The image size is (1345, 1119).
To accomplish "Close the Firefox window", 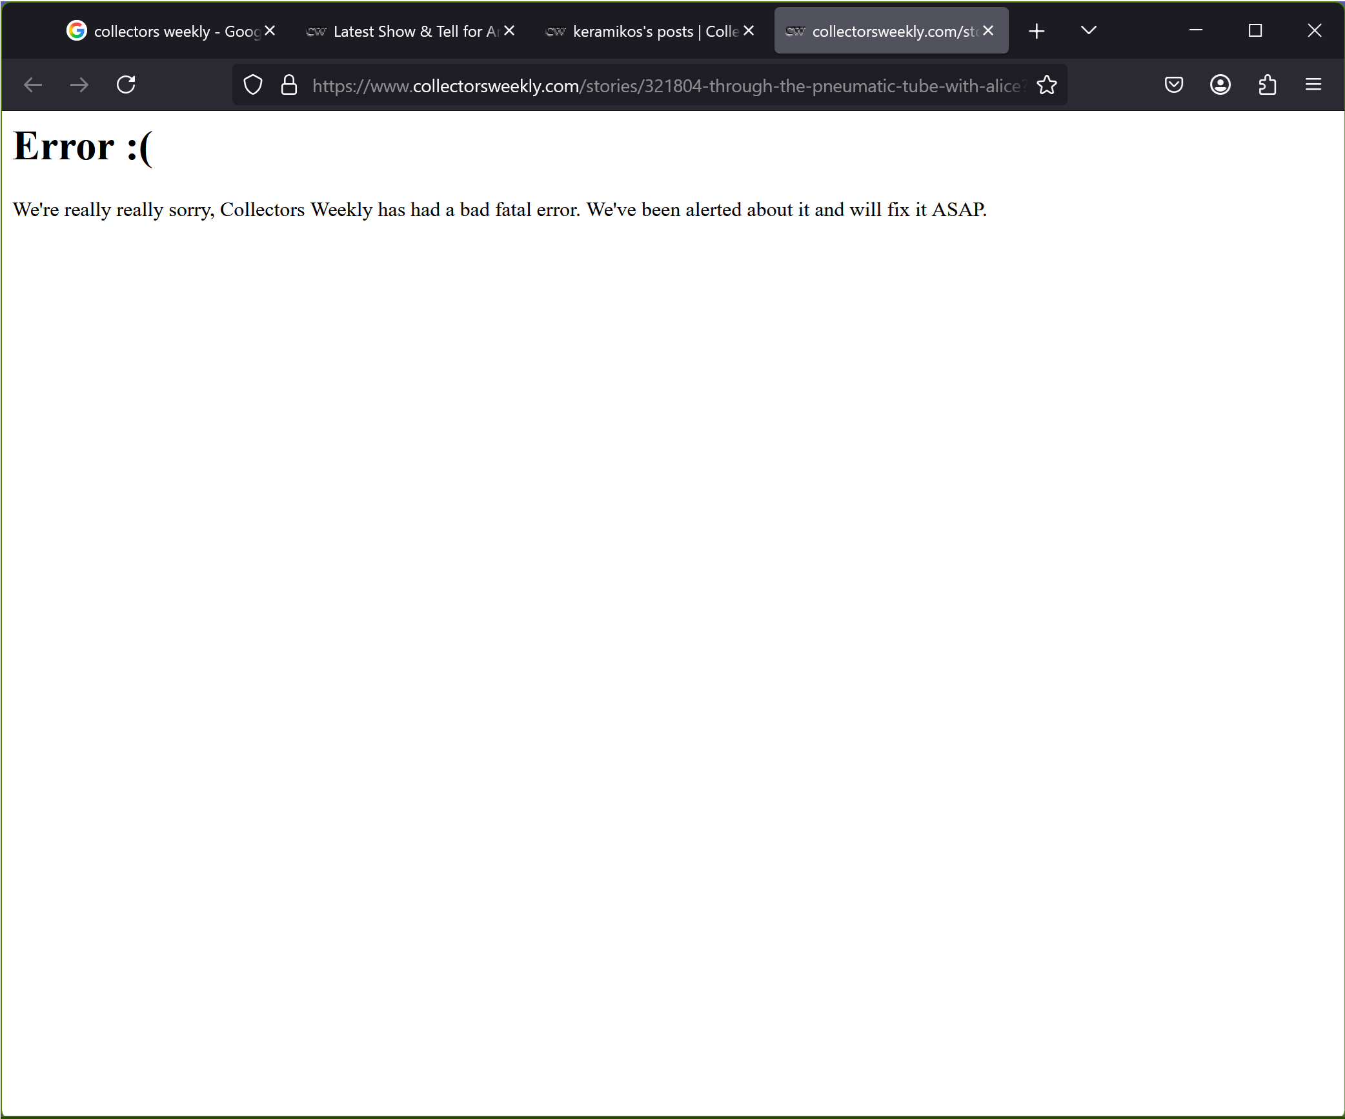I will coord(1315,30).
